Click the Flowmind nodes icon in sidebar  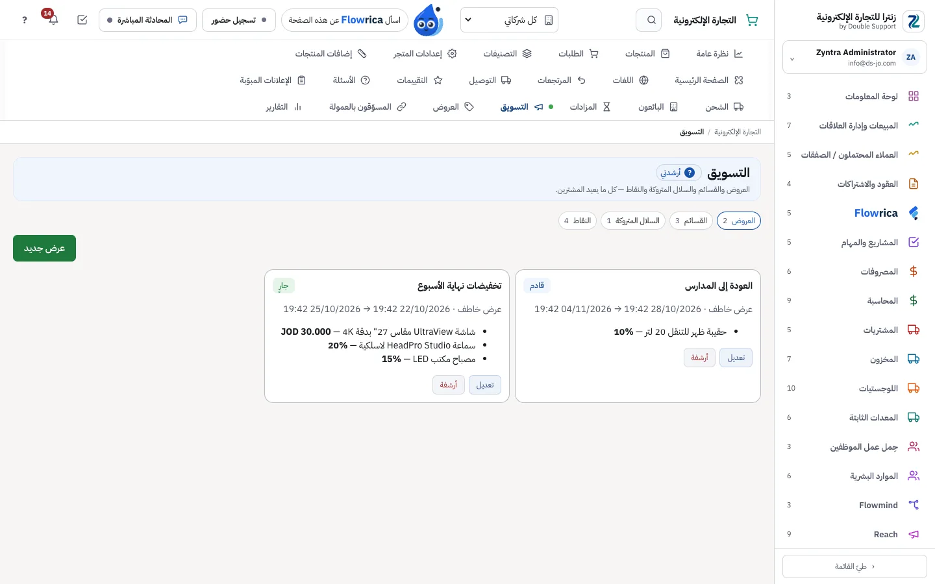point(914,505)
